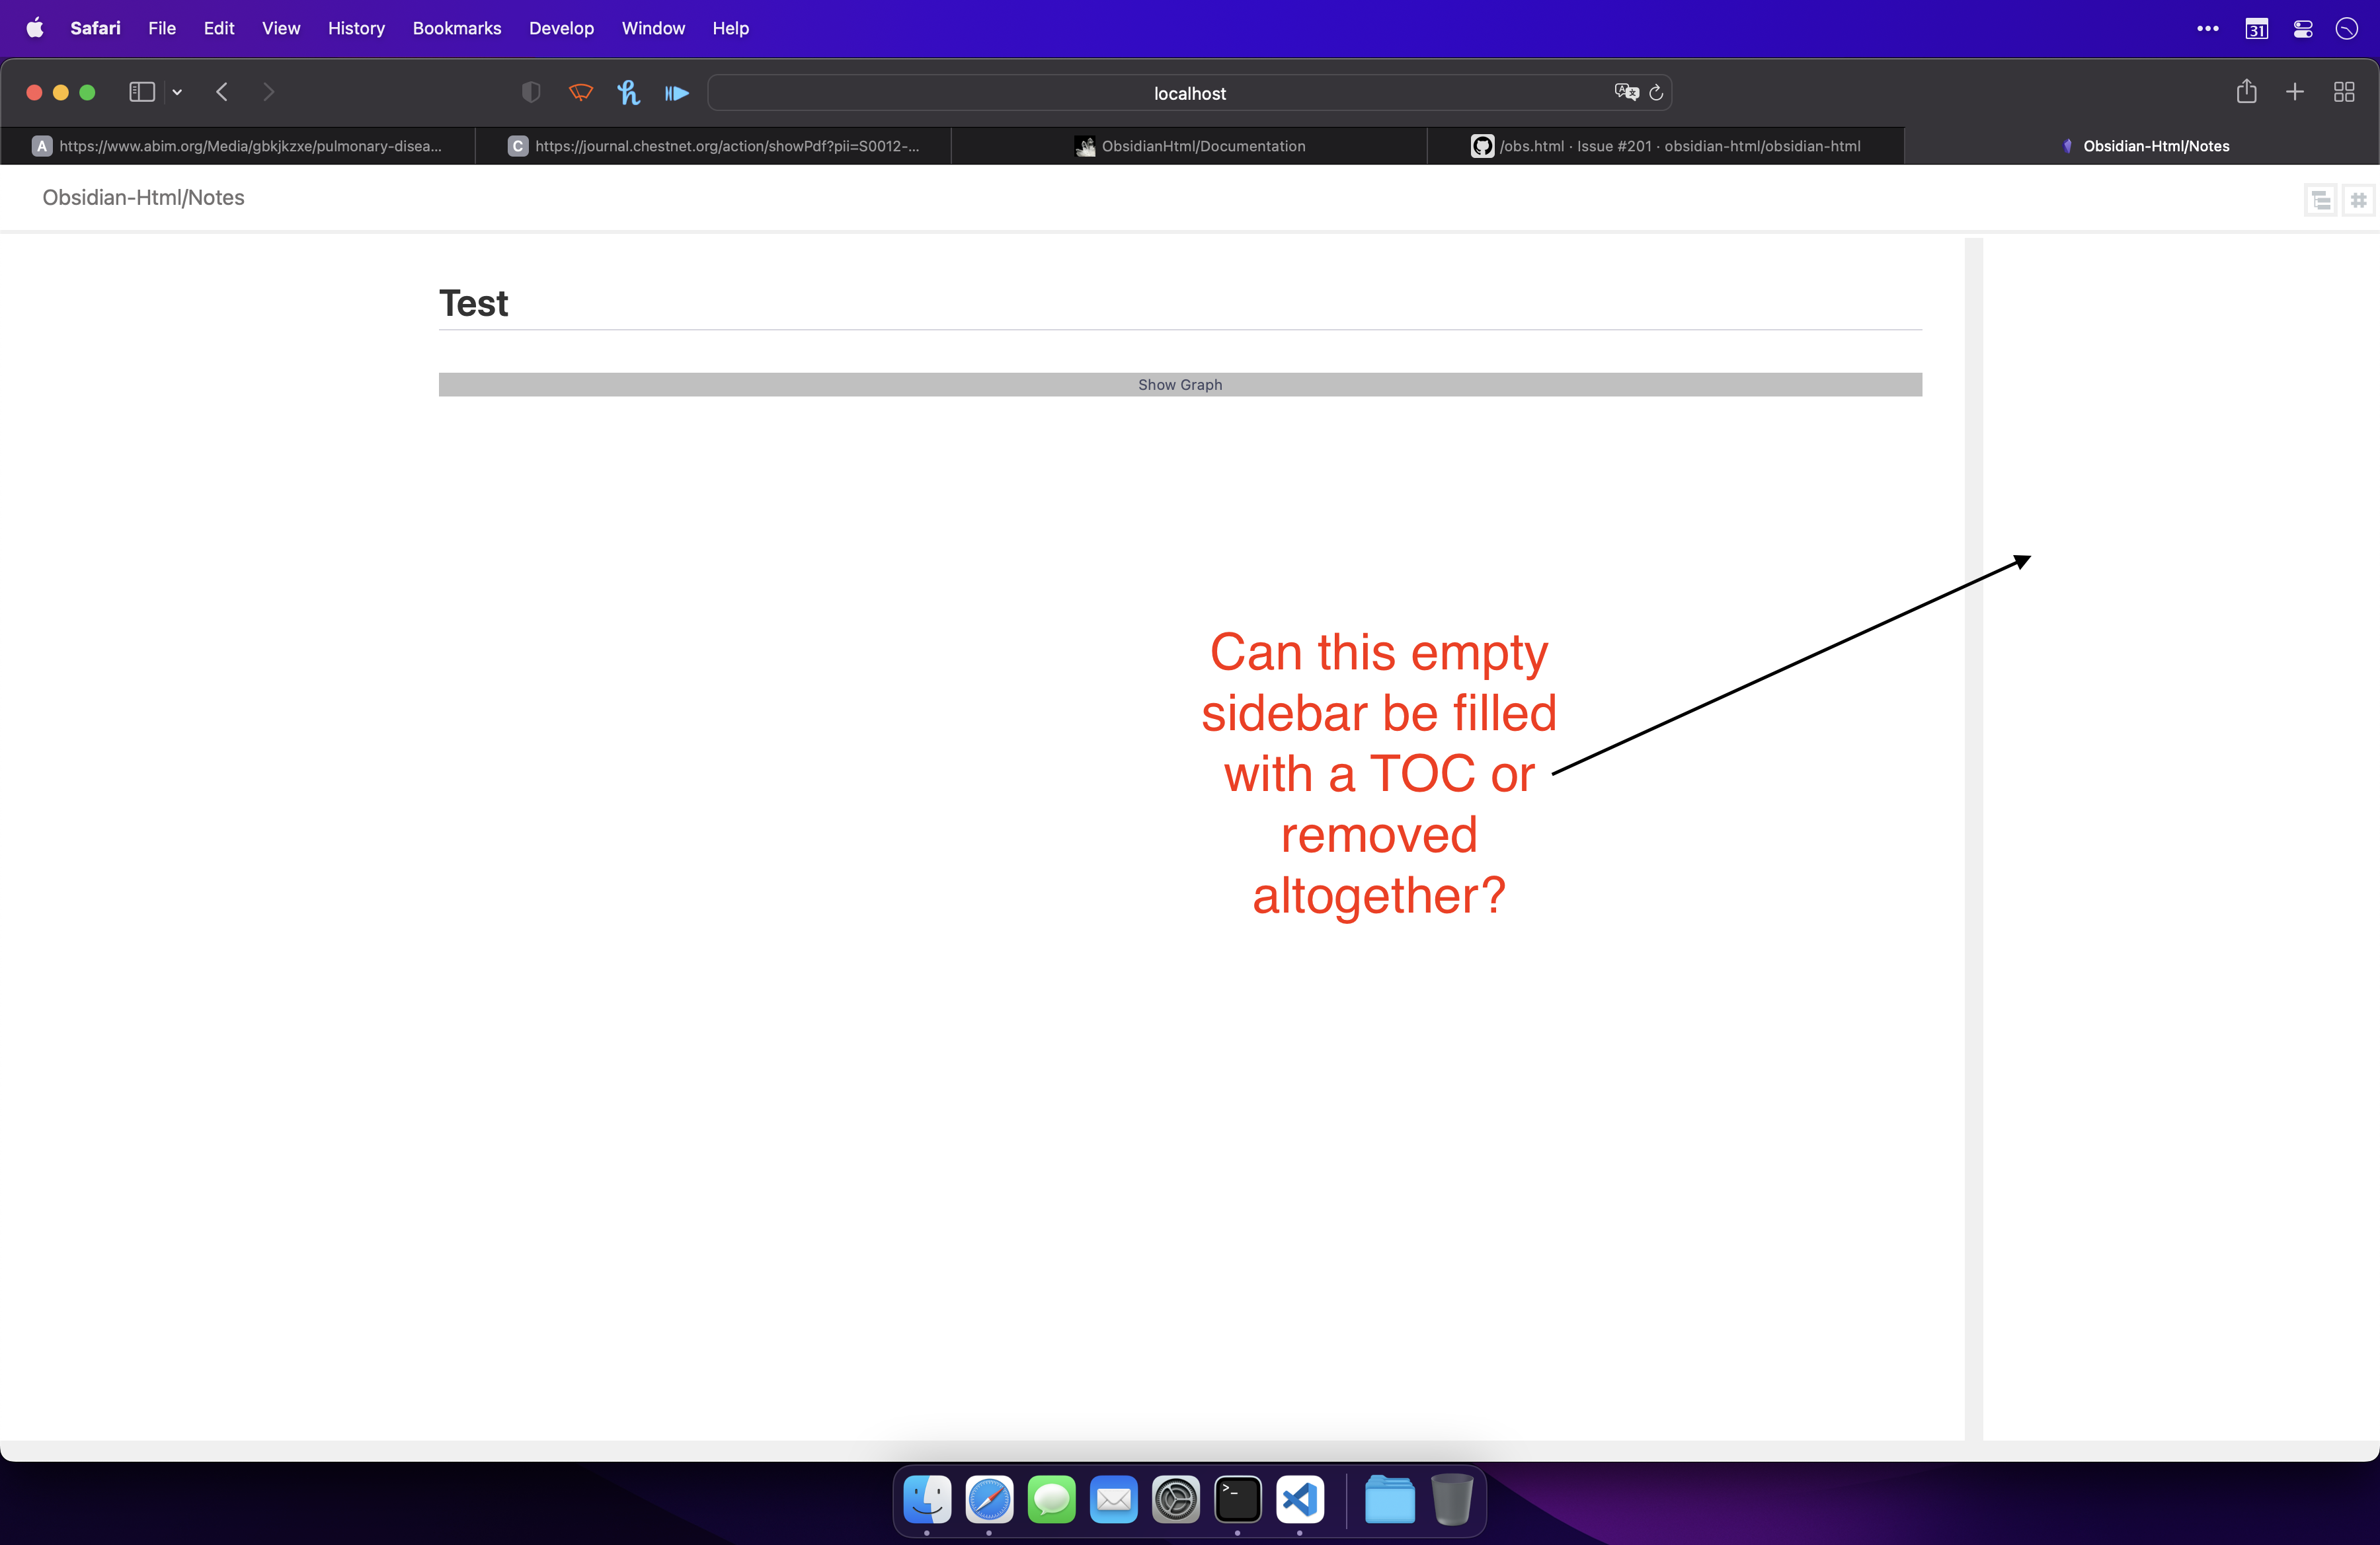Open the tab overview grid icon
This screenshot has height=1545, width=2380.
(2344, 92)
